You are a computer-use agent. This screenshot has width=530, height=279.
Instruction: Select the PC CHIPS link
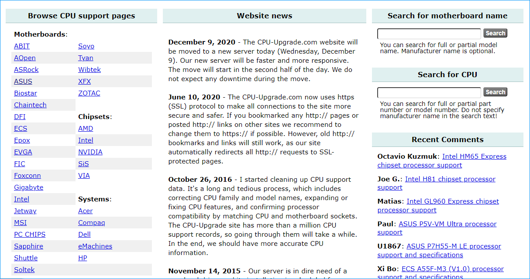point(30,235)
